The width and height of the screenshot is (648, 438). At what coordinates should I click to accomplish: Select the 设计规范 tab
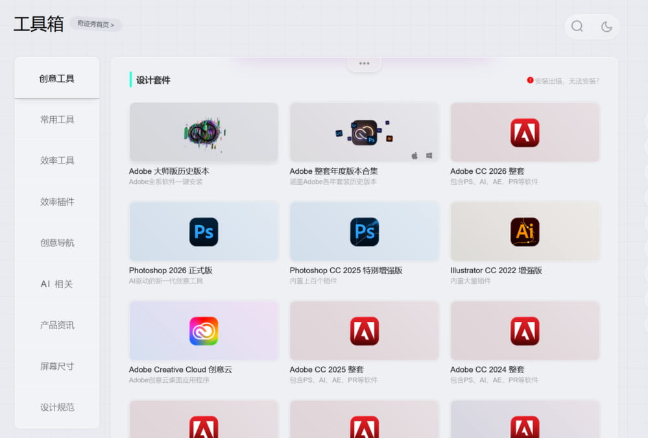point(57,407)
